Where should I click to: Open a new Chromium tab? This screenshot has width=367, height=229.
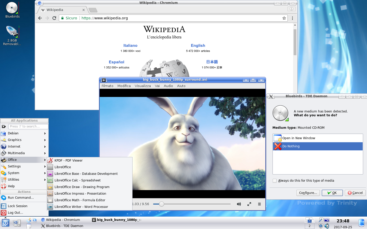[x=93, y=10]
